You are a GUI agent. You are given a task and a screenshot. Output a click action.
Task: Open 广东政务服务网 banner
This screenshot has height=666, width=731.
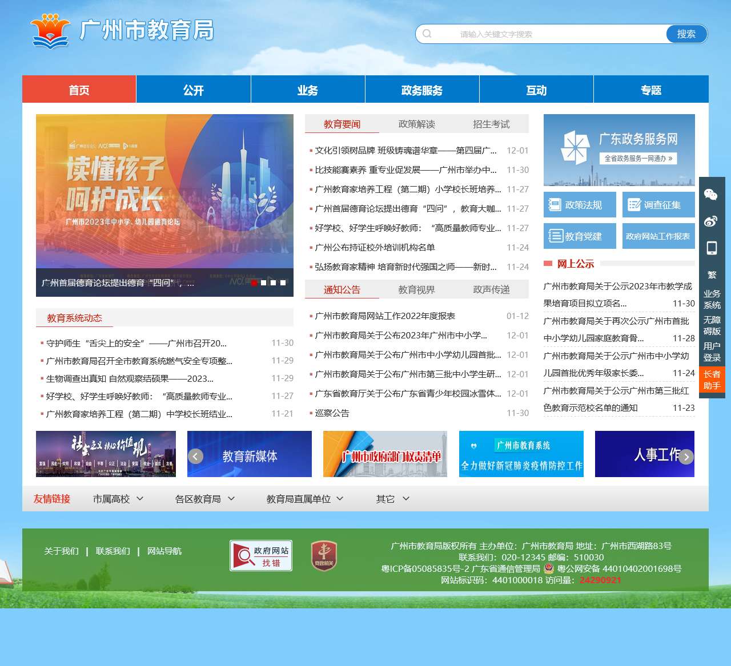tap(619, 150)
